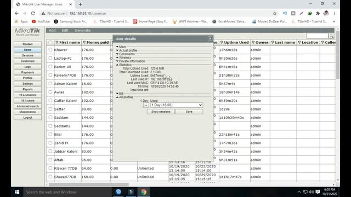
Task: Open the volume control in the system tray
Action: point(312,192)
